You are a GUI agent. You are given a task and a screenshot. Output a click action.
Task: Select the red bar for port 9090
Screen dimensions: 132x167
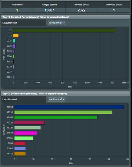click(x=20, y=143)
